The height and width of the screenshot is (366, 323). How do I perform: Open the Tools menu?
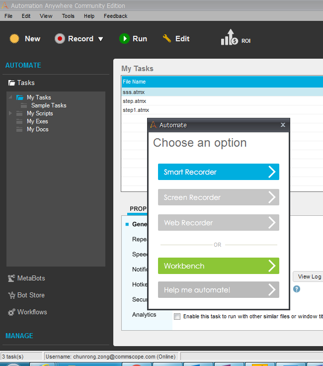(68, 16)
